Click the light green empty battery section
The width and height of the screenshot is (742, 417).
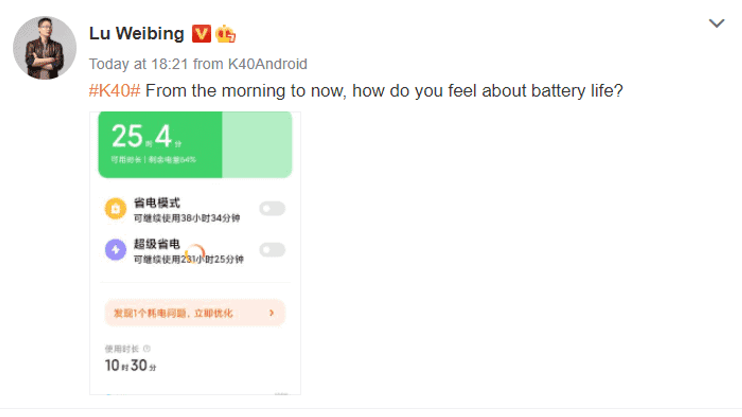click(x=257, y=145)
